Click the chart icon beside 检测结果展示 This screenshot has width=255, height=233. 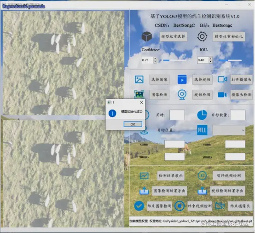pyautogui.click(x=144, y=176)
